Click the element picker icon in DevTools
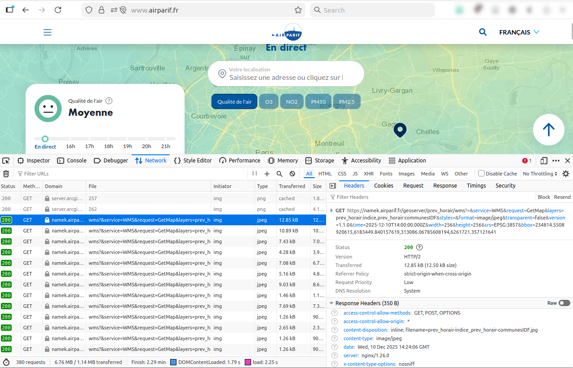573x368 pixels. 6,161
